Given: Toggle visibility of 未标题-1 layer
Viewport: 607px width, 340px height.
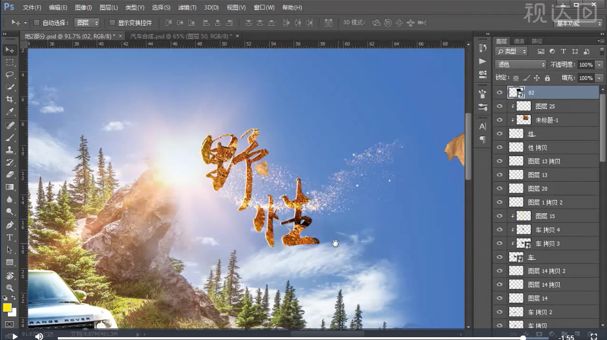Looking at the screenshot, I should 499,120.
